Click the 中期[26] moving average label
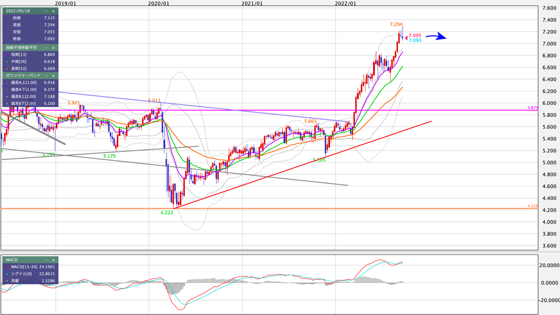This screenshot has width=560, height=315. tap(20, 62)
